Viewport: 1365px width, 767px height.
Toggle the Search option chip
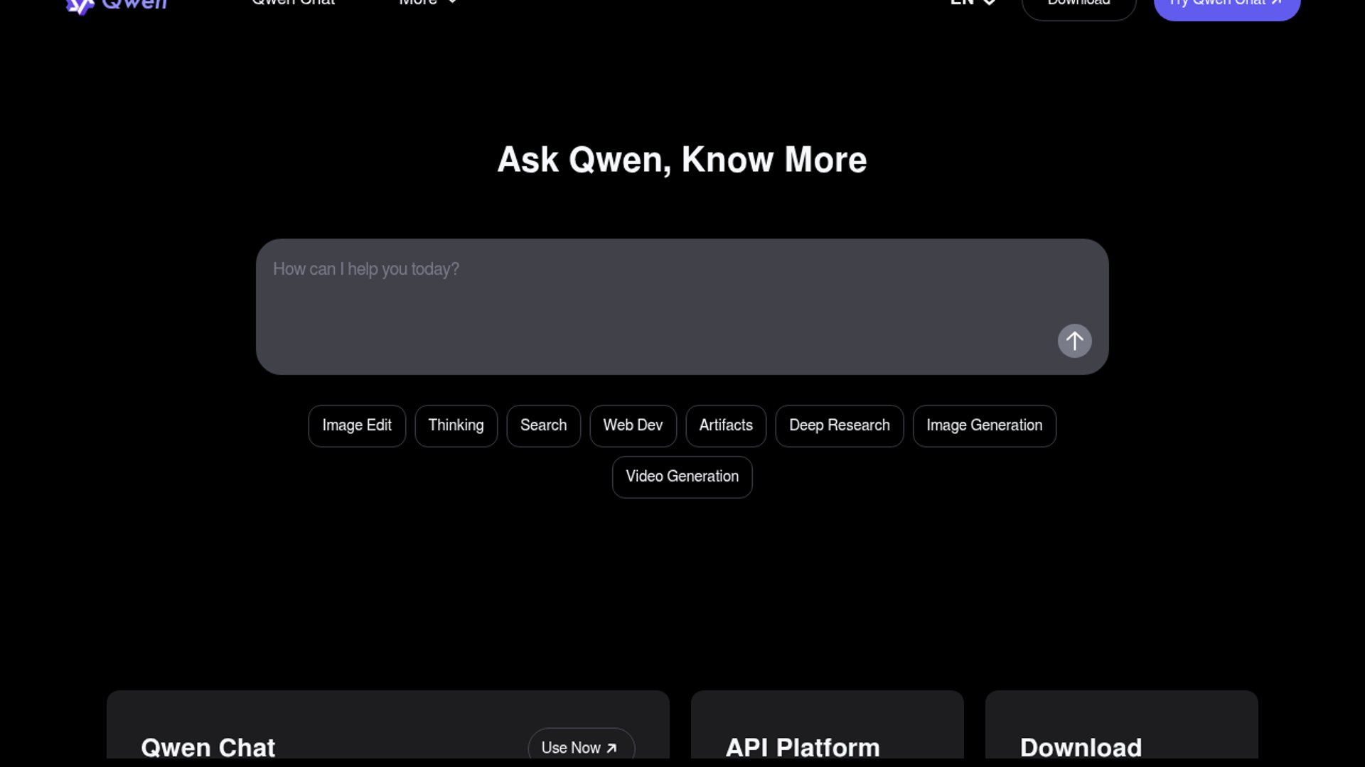pyautogui.click(x=543, y=425)
